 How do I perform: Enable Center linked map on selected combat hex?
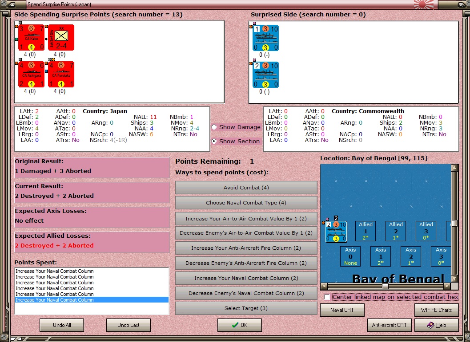coord(327,297)
